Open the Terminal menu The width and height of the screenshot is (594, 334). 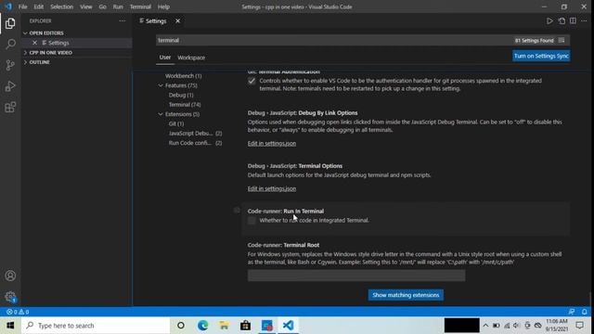pyautogui.click(x=140, y=6)
